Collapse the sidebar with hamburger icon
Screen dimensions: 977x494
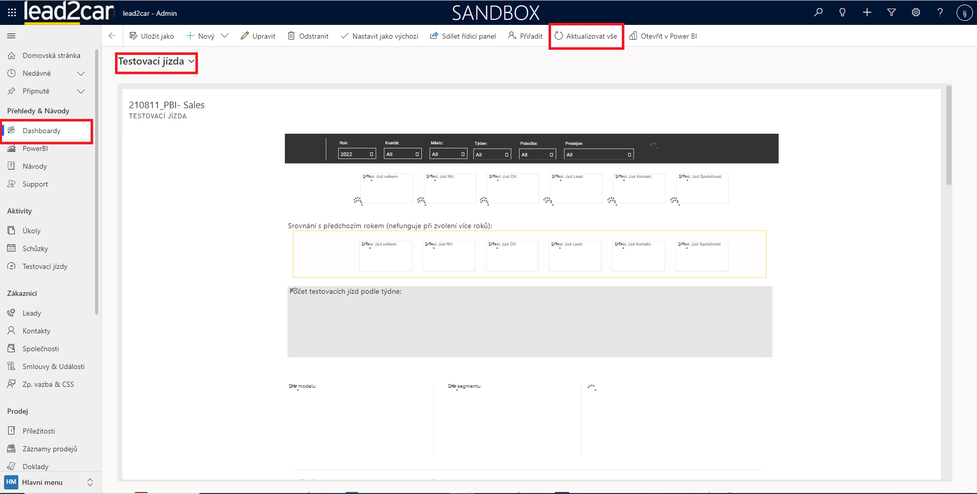click(11, 36)
